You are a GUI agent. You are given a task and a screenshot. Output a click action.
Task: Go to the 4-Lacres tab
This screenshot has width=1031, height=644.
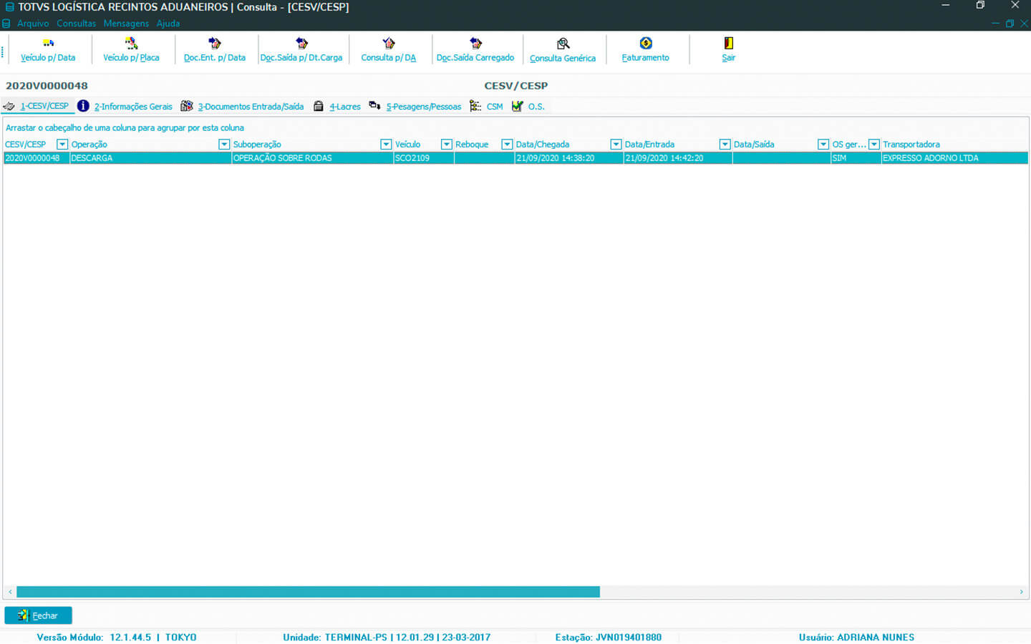pyautogui.click(x=344, y=107)
